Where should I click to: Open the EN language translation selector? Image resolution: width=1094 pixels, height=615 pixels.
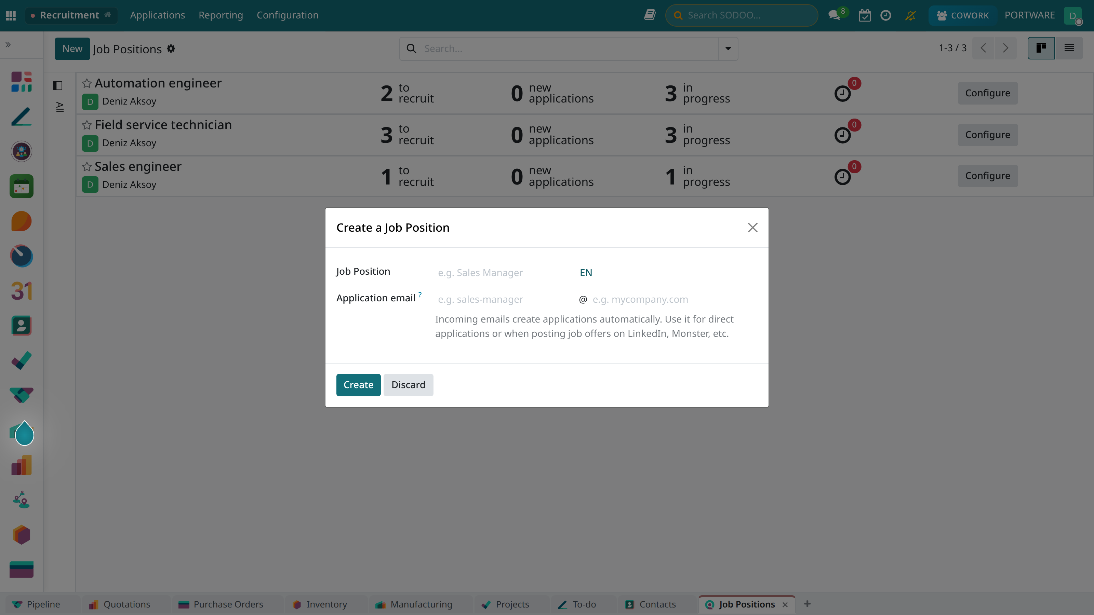(x=586, y=273)
